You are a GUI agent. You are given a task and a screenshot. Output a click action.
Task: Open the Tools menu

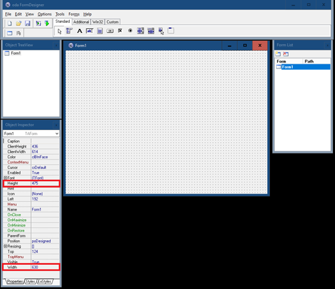coord(60,14)
